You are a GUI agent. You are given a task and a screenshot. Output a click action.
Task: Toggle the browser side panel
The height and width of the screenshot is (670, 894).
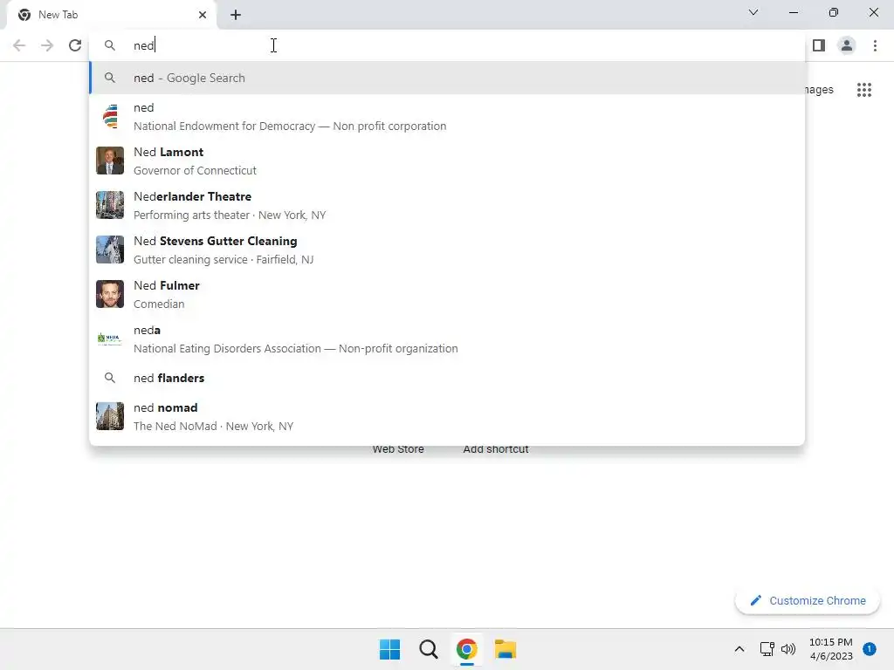click(819, 45)
